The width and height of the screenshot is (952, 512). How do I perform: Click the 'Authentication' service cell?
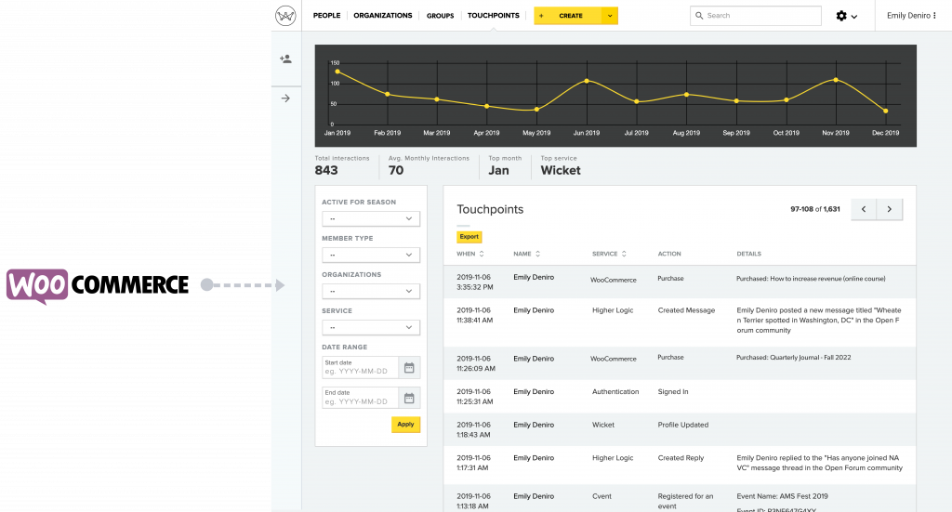(615, 392)
